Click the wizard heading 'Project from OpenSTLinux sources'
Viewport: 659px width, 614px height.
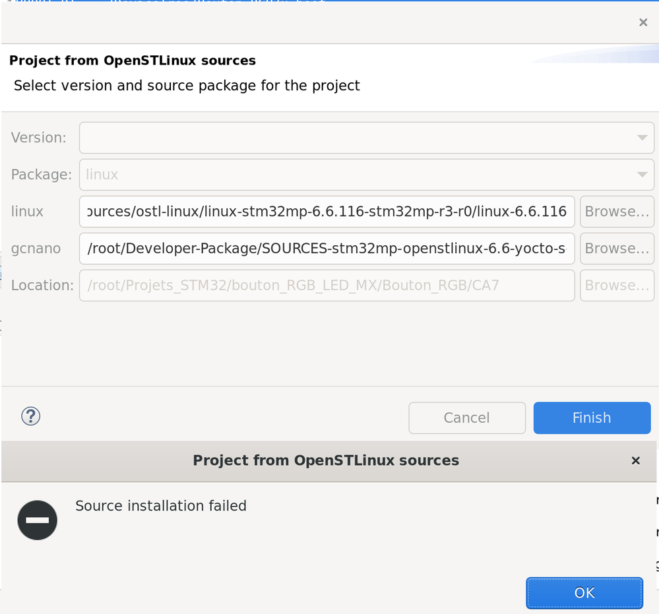point(133,61)
